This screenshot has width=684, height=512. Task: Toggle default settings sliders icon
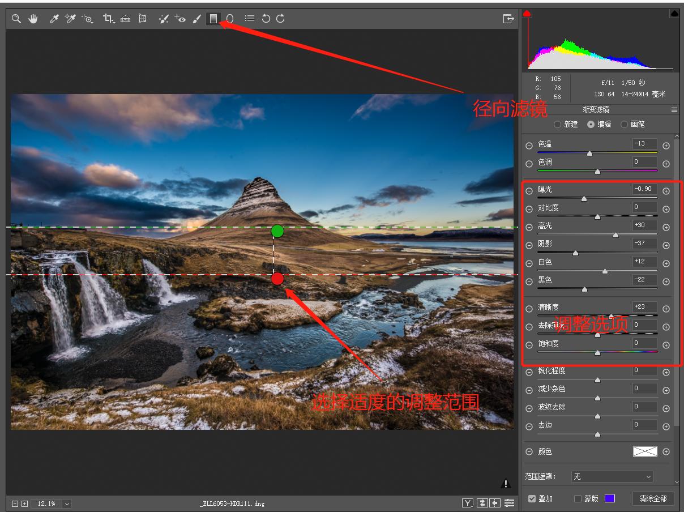[x=510, y=503]
